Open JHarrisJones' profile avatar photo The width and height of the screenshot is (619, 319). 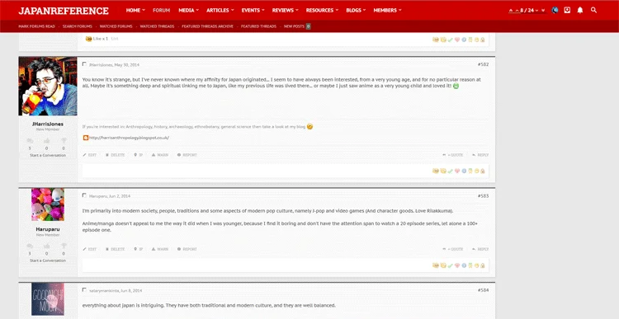tap(48, 86)
